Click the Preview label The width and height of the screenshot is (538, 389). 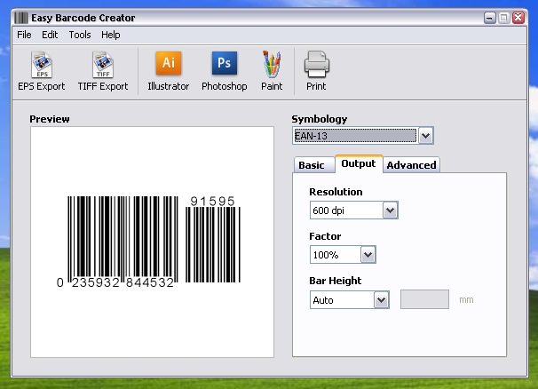tap(50, 119)
